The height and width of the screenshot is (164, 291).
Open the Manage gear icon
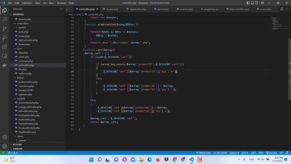5,146
